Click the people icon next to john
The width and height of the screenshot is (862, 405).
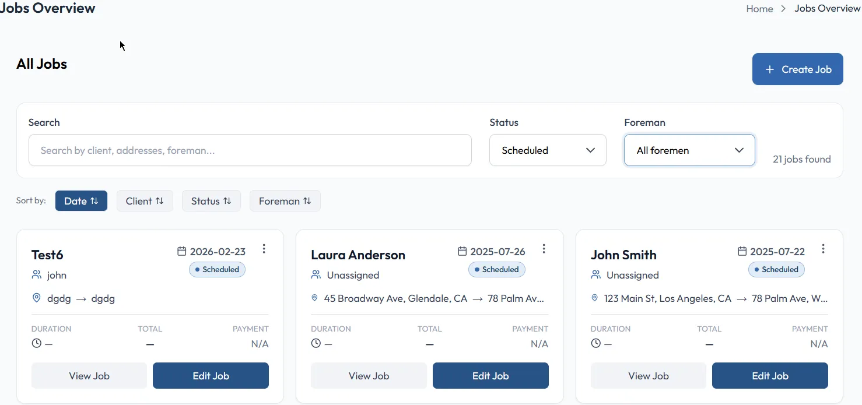[37, 274]
